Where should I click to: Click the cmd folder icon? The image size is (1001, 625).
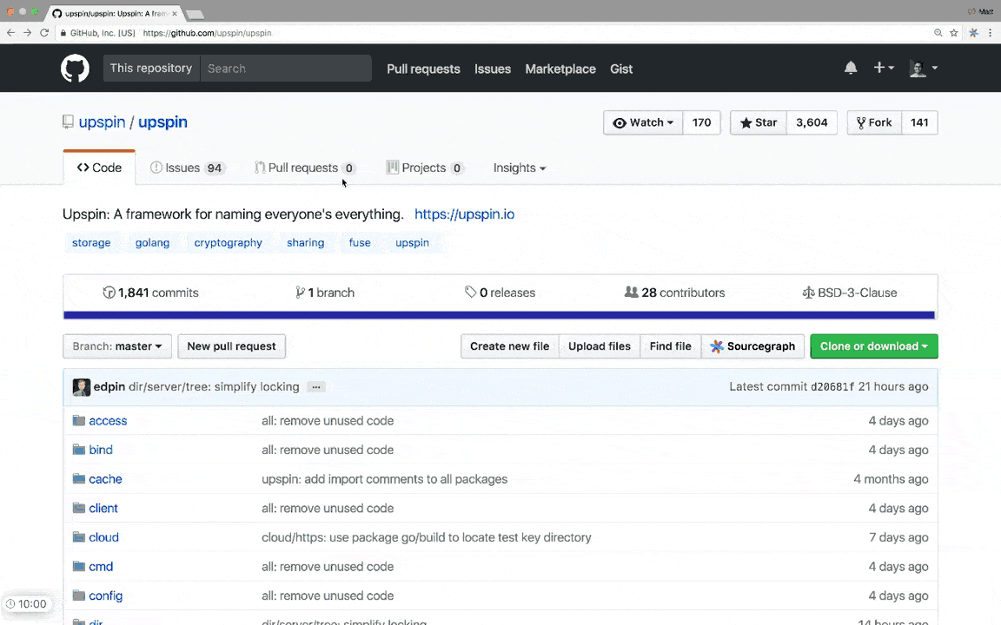(79, 566)
